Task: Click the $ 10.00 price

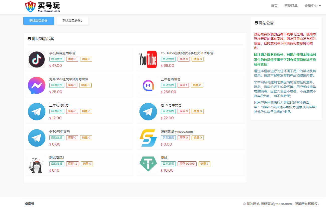Action: pyautogui.click(x=167, y=171)
